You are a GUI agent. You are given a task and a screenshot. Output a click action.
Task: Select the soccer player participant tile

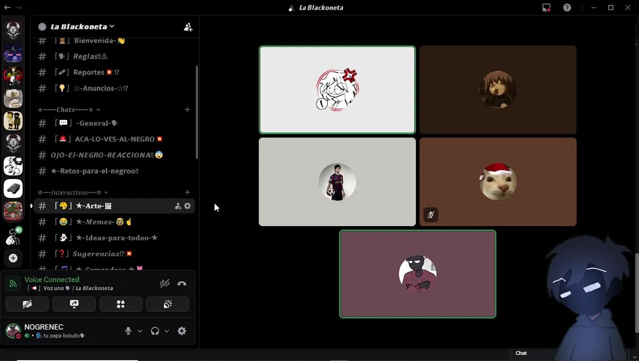(x=337, y=182)
